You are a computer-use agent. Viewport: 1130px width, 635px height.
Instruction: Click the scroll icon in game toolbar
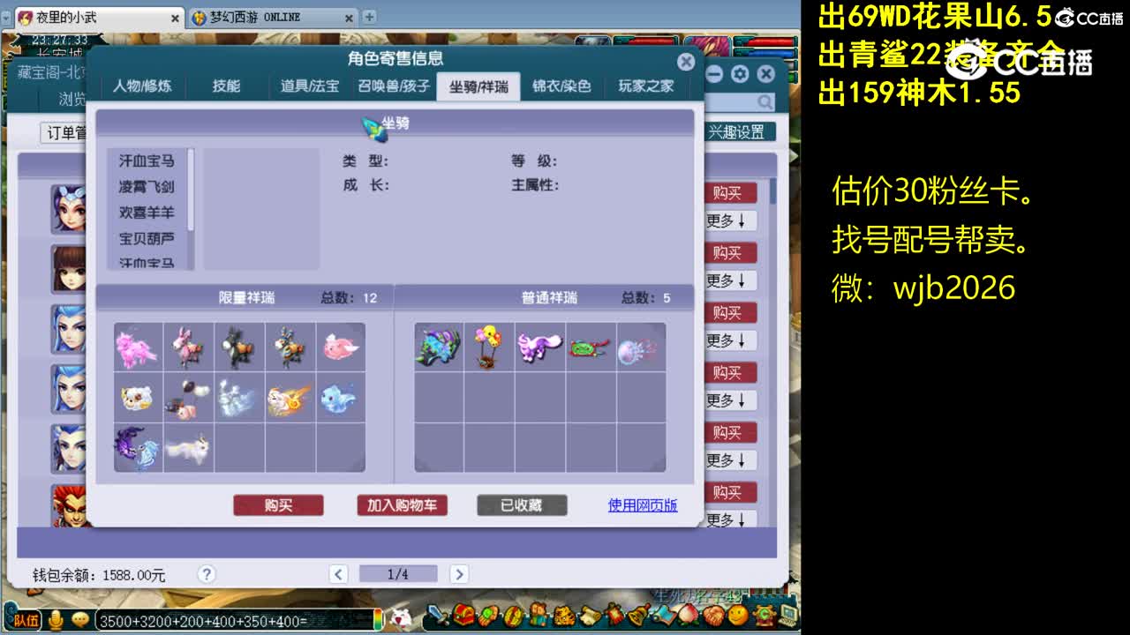pyautogui.click(x=591, y=615)
